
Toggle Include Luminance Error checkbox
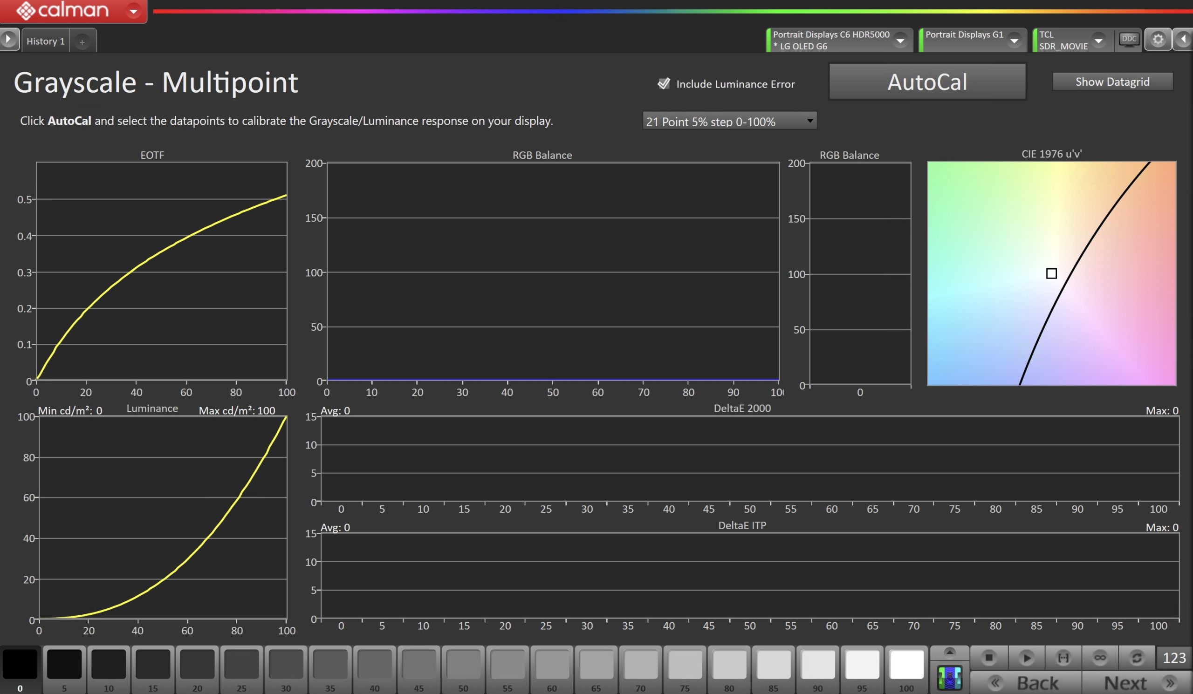(x=664, y=84)
